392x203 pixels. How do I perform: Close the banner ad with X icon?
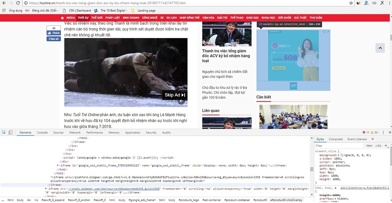pyautogui.click(x=328, y=32)
